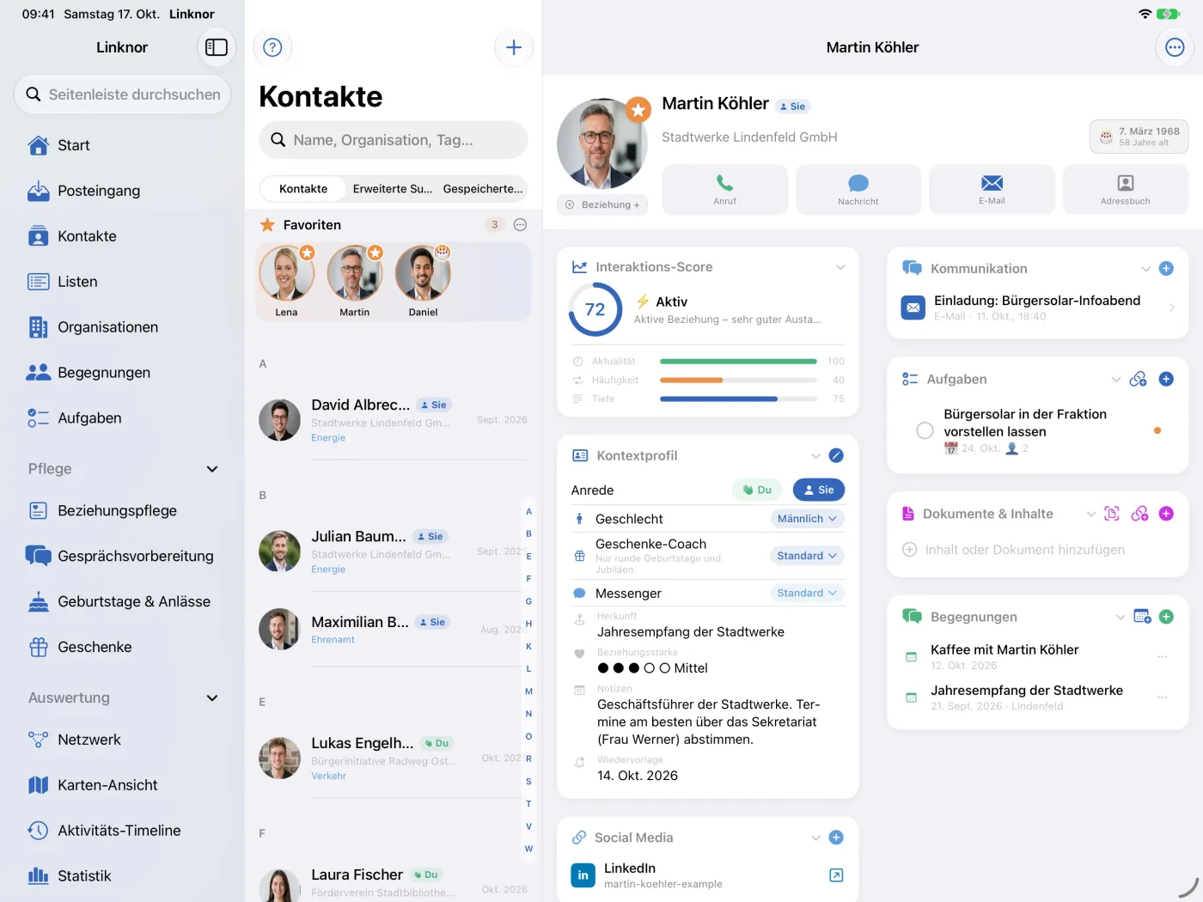Click Inhalt oder Dokument hinzufügen

click(x=1014, y=550)
